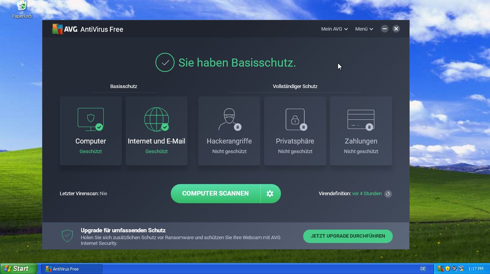This screenshot has width=490, height=274.
Task: Refresh Virendefinition with the update icon
Action: tap(388, 194)
